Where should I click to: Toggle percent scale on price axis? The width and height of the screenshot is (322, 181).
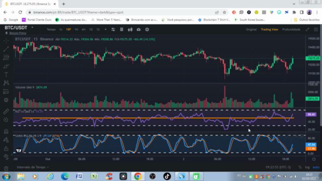(300, 167)
